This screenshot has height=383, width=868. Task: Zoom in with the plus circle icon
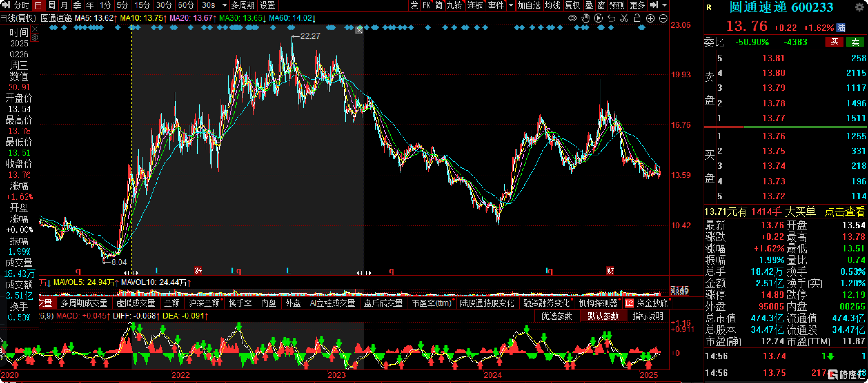click(650, 18)
